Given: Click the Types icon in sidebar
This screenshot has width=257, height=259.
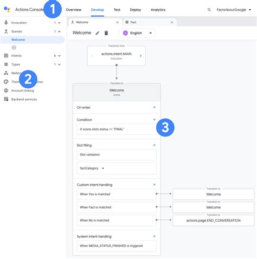Looking at the screenshot, I should pyautogui.click(x=6, y=64).
